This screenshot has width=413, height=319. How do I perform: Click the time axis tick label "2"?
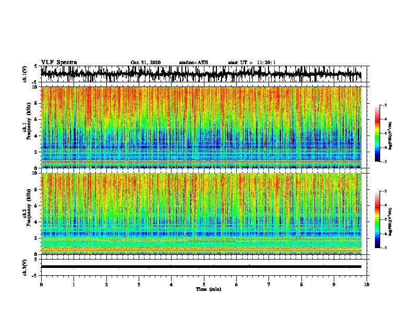pos(106,285)
